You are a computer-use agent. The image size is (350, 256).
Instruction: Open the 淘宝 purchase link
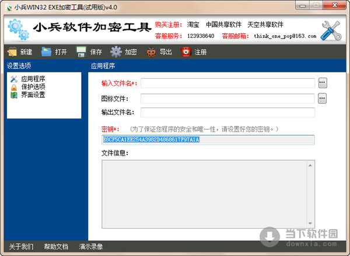click(193, 24)
